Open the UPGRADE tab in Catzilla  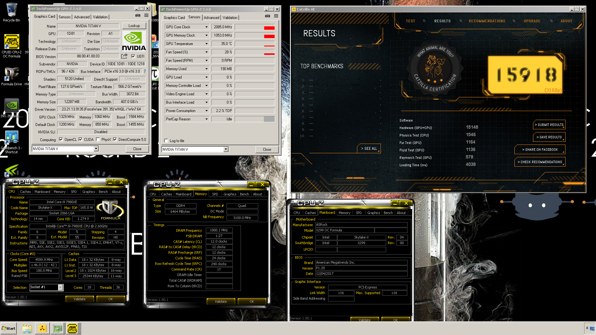pos(532,21)
